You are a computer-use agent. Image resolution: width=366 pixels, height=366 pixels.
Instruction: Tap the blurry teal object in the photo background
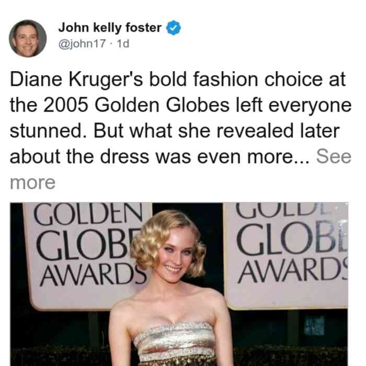pyautogui.click(x=314, y=325)
